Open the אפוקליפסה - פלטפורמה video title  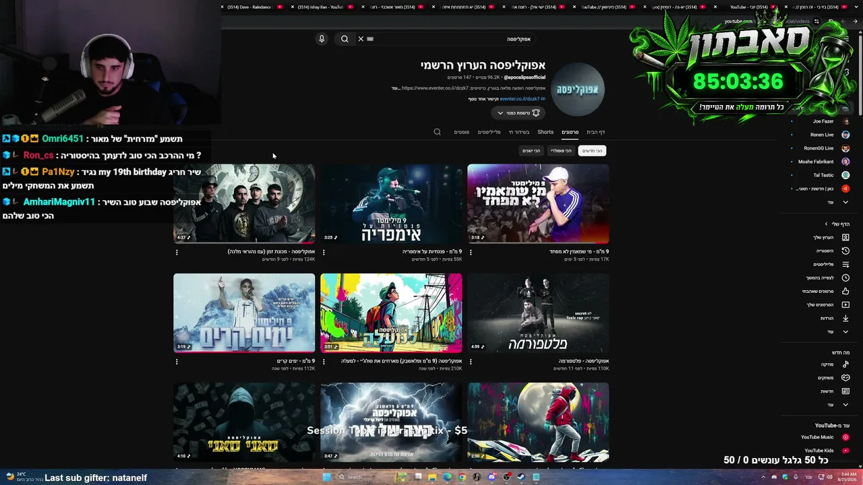pyautogui.click(x=584, y=361)
